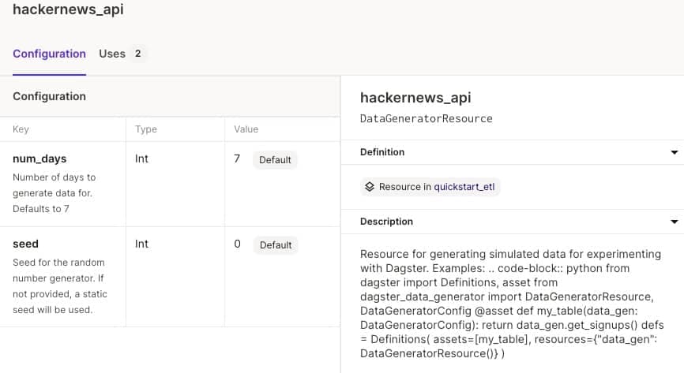Click the Key column header
The height and width of the screenshot is (373, 684).
click(21, 129)
